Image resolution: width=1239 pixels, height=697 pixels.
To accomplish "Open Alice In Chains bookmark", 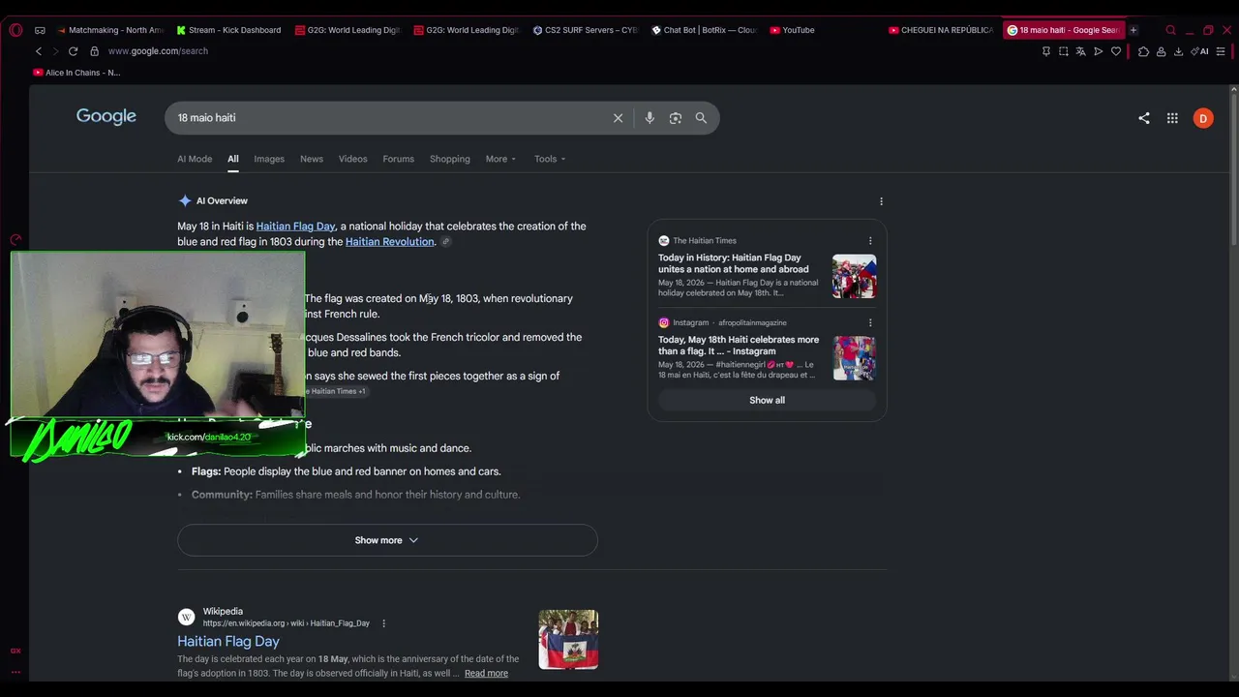I will coord(76,73).
